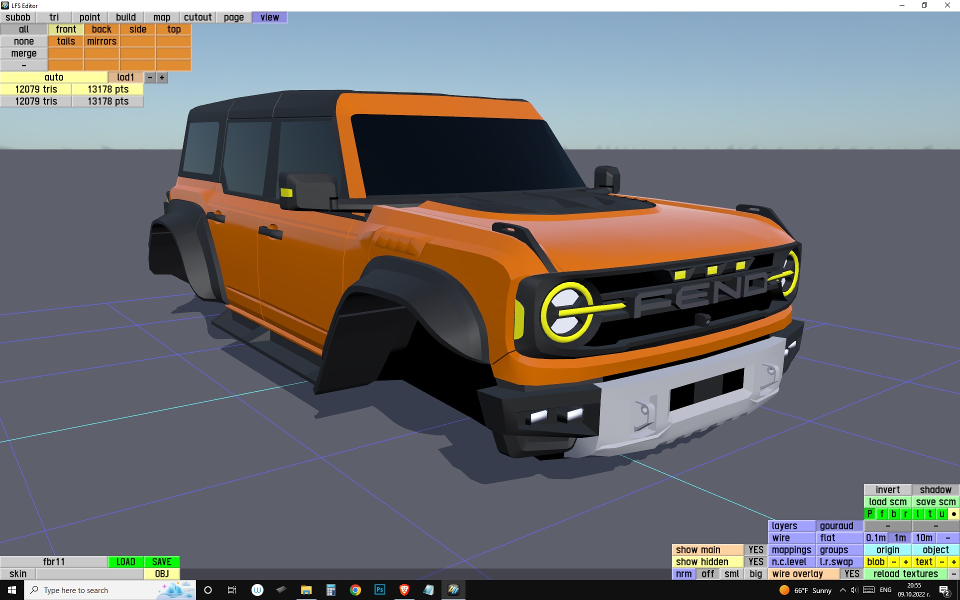Select the 10m grid size
Viewport: 960px width, 600px height.
click(923, 537)
